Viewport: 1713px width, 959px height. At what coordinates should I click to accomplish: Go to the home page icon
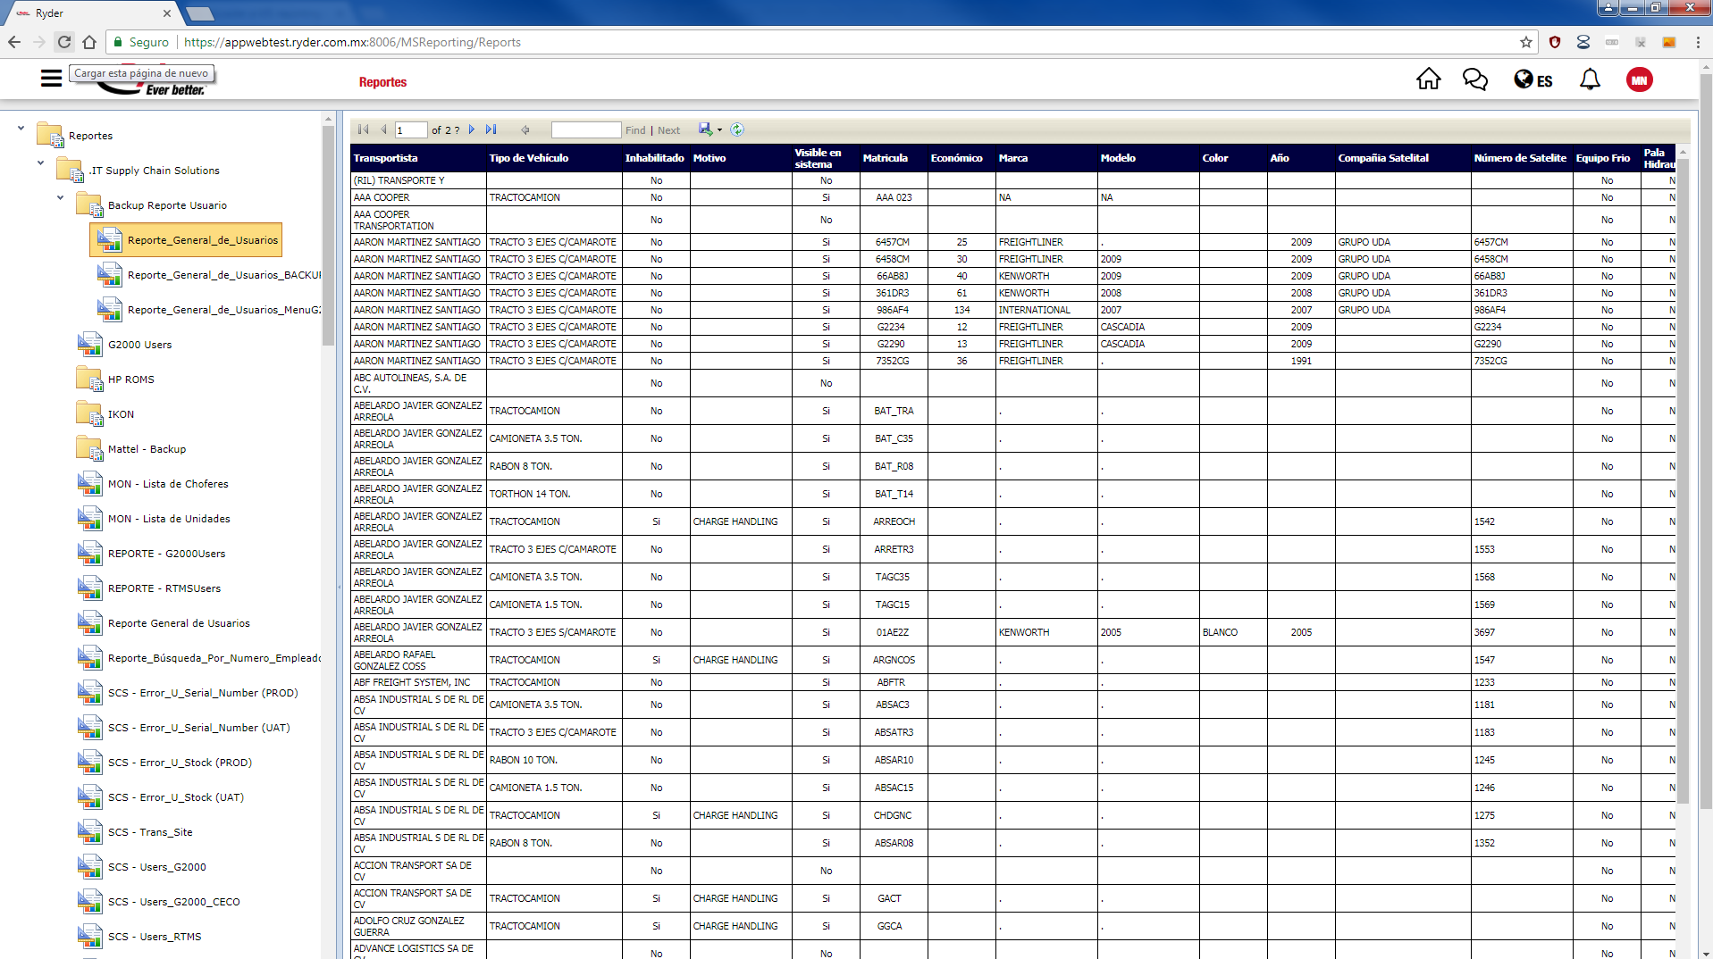tap(1428, 79)
